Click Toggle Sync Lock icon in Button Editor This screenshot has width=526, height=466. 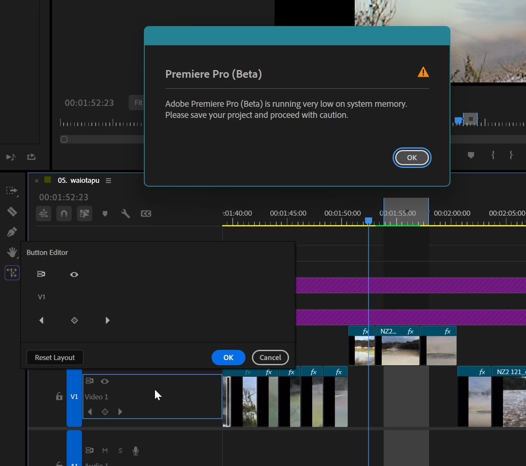tap(41, 274)
